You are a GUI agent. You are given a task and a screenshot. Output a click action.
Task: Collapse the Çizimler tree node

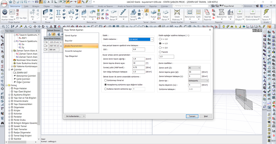click(x=9, y=70)
